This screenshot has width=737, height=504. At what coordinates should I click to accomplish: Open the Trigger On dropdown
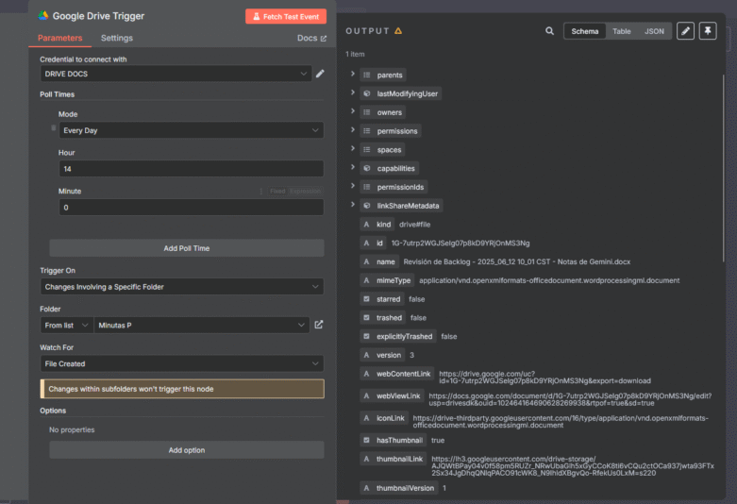click(x=181, y=286)
